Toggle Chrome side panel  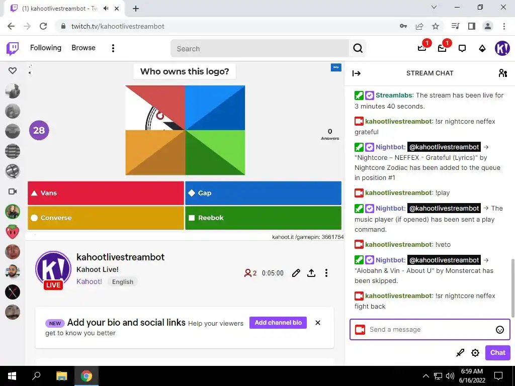[x=472, y=26]
